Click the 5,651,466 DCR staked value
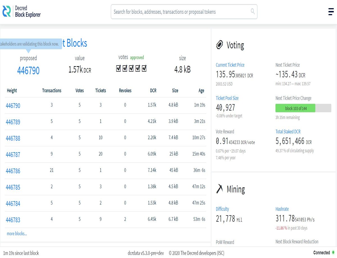The width and height of the screenshot is (337, 258). coord(293,141)
